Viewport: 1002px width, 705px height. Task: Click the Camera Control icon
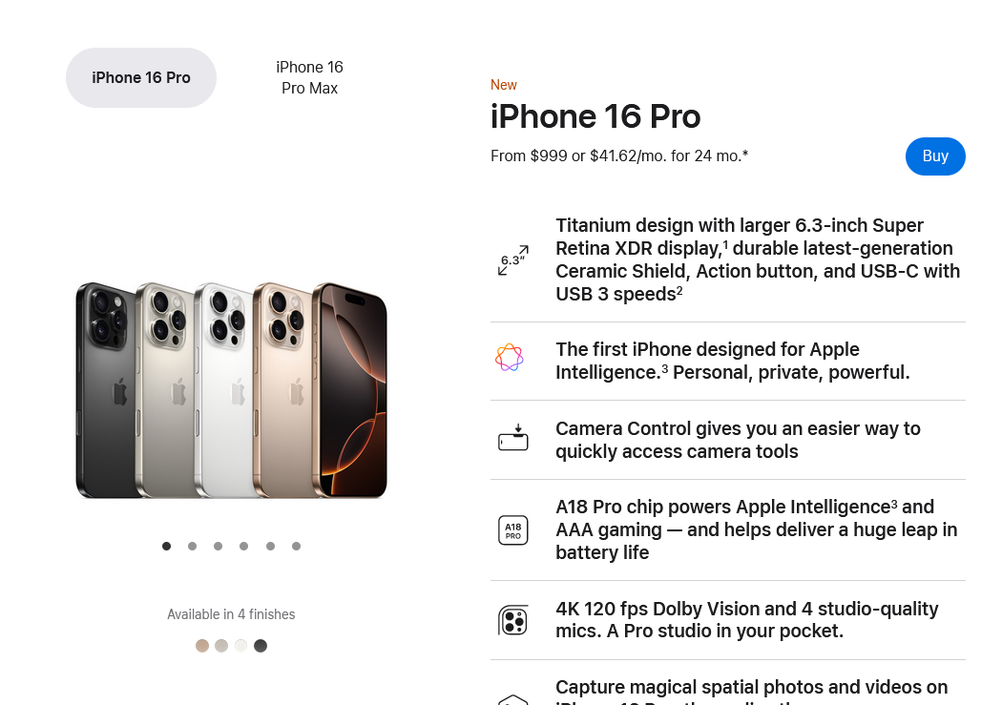[513, 438]
